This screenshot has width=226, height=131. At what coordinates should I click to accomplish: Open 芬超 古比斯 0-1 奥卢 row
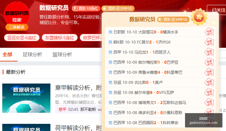click(x=160, y=83)
